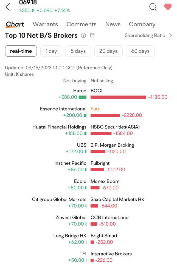Open the News tab
The width and height of the screenshot is (177, 274).
113,24
